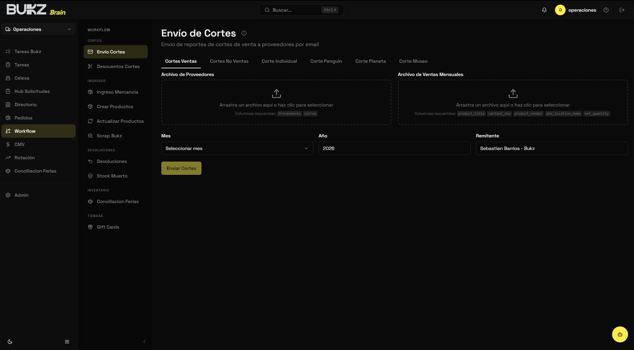Open the Operaciones workspace dropdown
The height and width of the screenshot is (350, 634).
(x=39, y=29)
